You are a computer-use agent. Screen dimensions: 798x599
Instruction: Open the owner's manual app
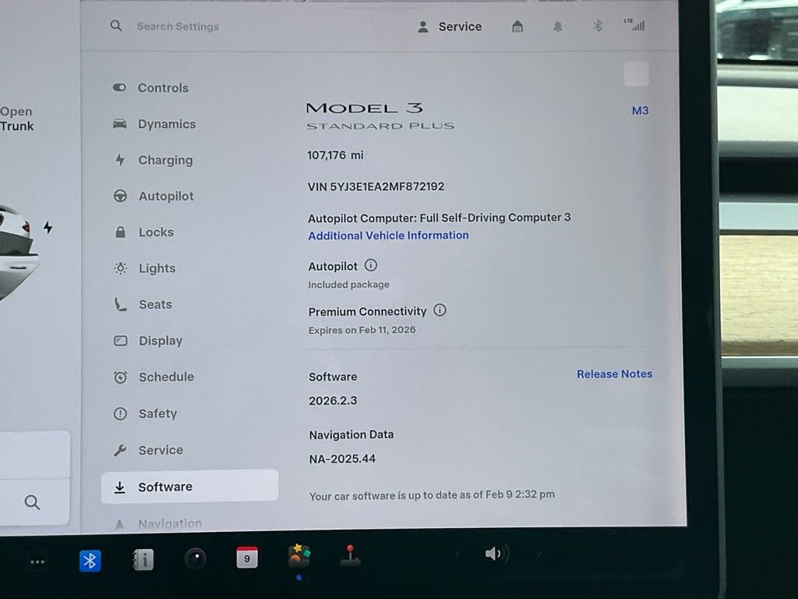[x=143, y=560]
